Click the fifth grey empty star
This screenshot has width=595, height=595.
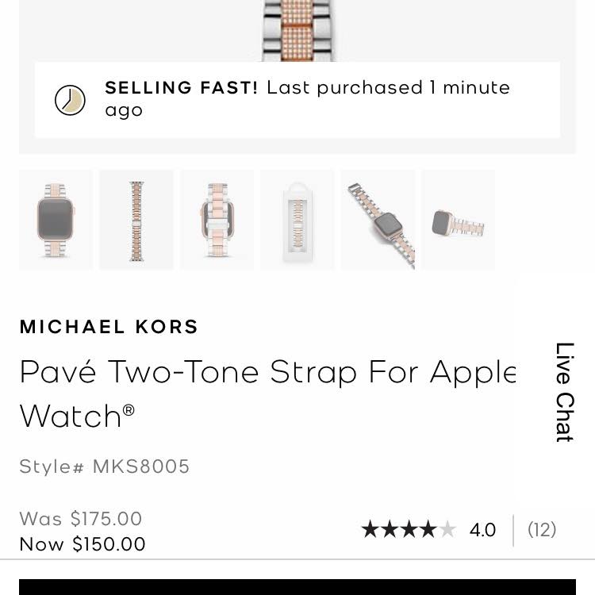[x=447, y=529]
